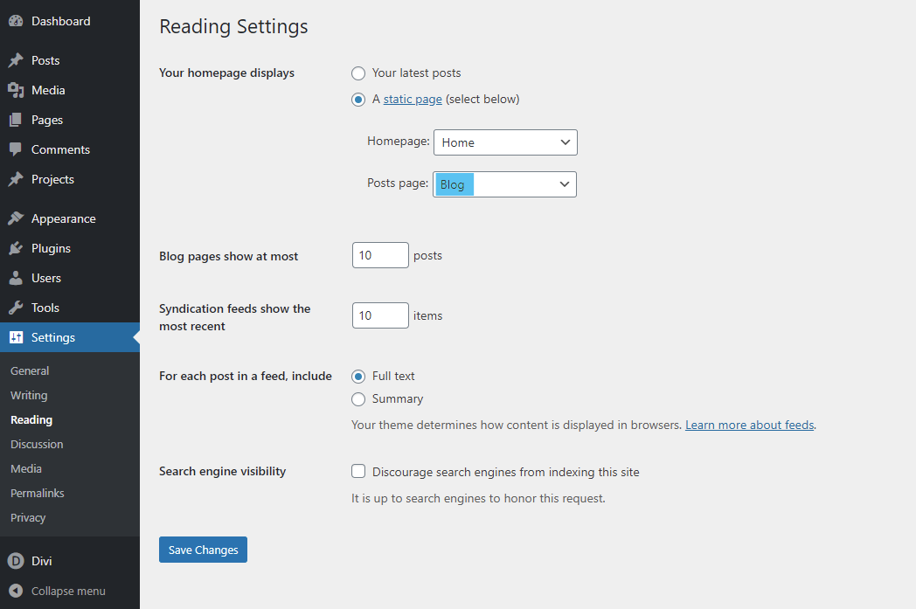Enable Discourage search engines from indexing
This screenshot has height=609, width=916.
(x=358, y=471)
